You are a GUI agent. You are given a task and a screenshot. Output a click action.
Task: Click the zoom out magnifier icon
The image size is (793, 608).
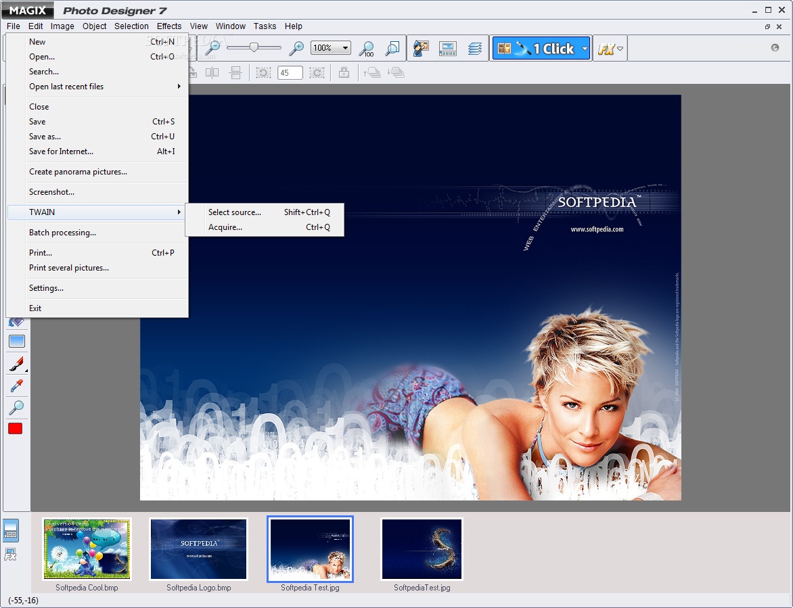(x=213, y=48)
